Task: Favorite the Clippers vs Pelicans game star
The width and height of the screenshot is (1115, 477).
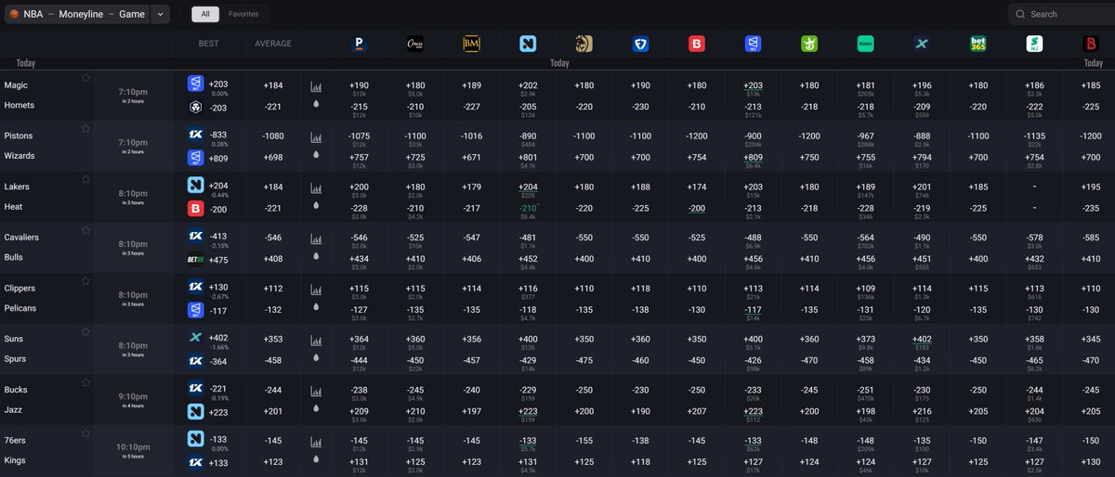Action: click(x=85, y=281)
